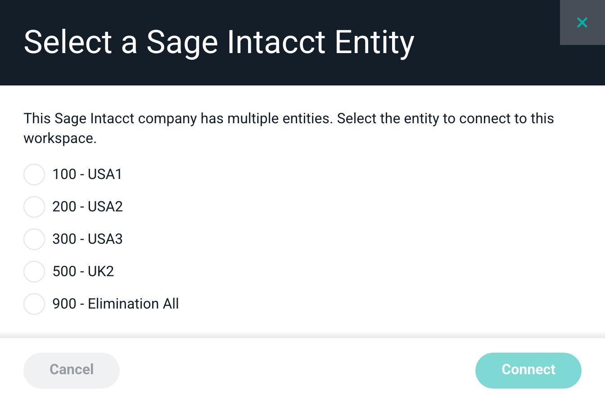Image resolution: width=605 pixels, height=403 pixels.
Task: Select the radio circle for 100 - USA1
Action: (34, 175)
